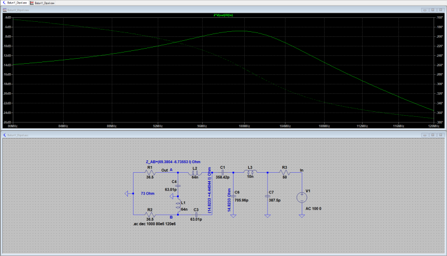The height and width of the screenshot is (256, 447).
Task: Minimize the schematic window
Action: pos(425,135)
